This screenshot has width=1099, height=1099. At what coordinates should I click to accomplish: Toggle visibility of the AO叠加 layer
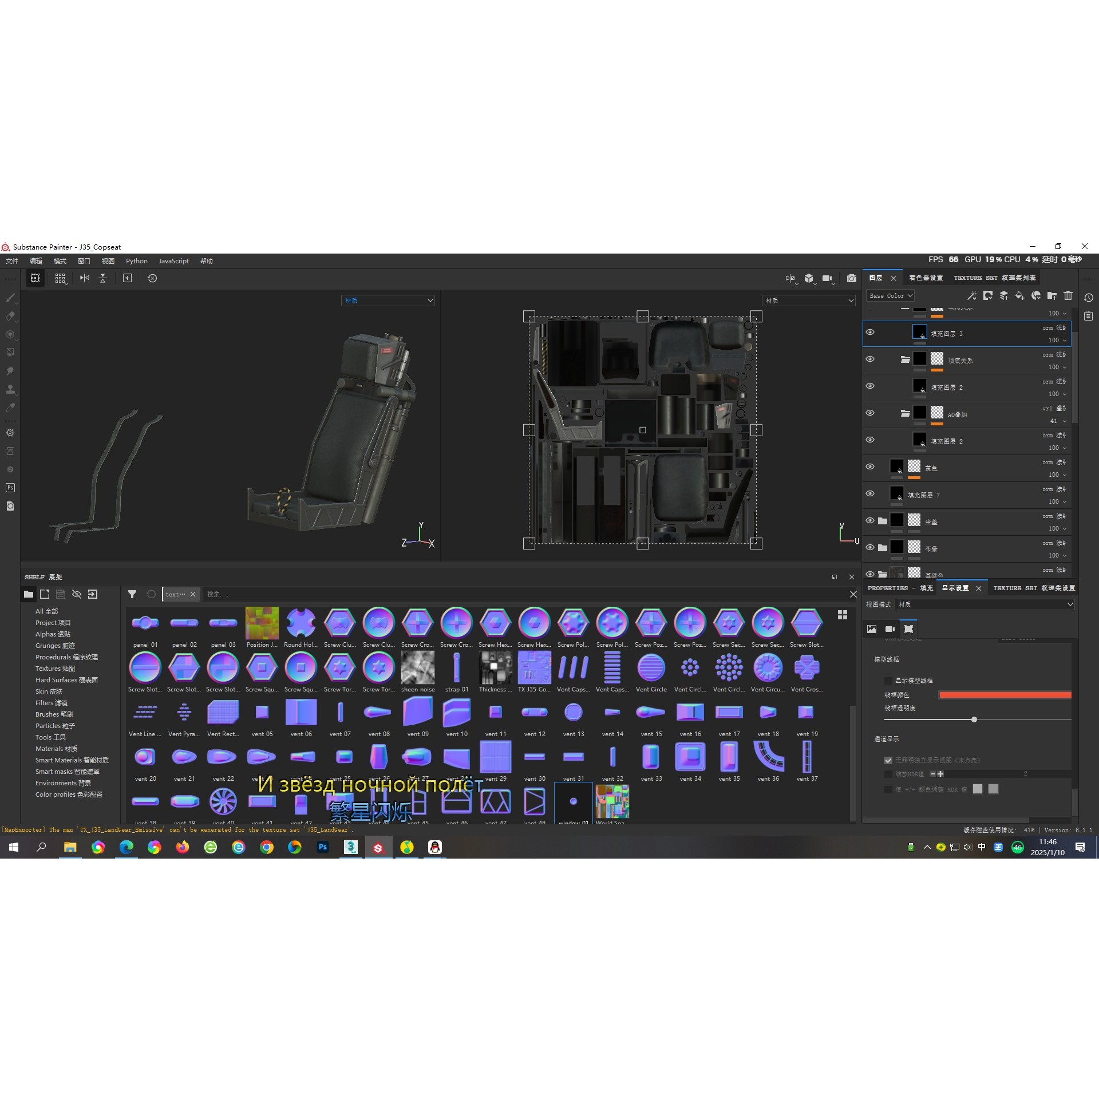(870, 413)
